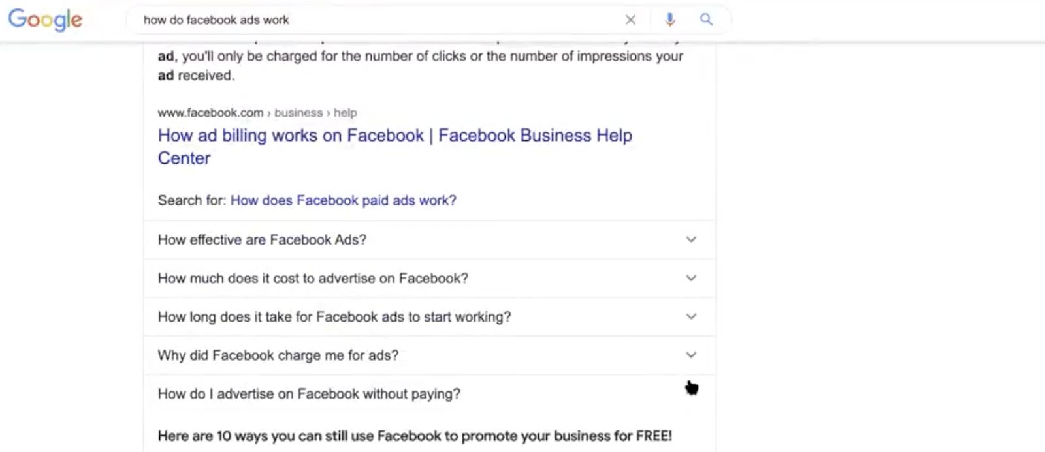Click the "How does Facebook paid ads work?" link
Image resolution: width=1045 pixels, height=452 pixels.
click(x=343, y=200)
